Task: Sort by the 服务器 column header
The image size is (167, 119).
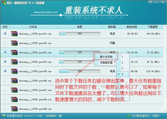Action: (112, 27)
